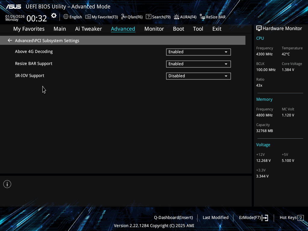308x231 pixels.
Task: Launch Qfan(F6) fan control icon
Action: point(124,17)
